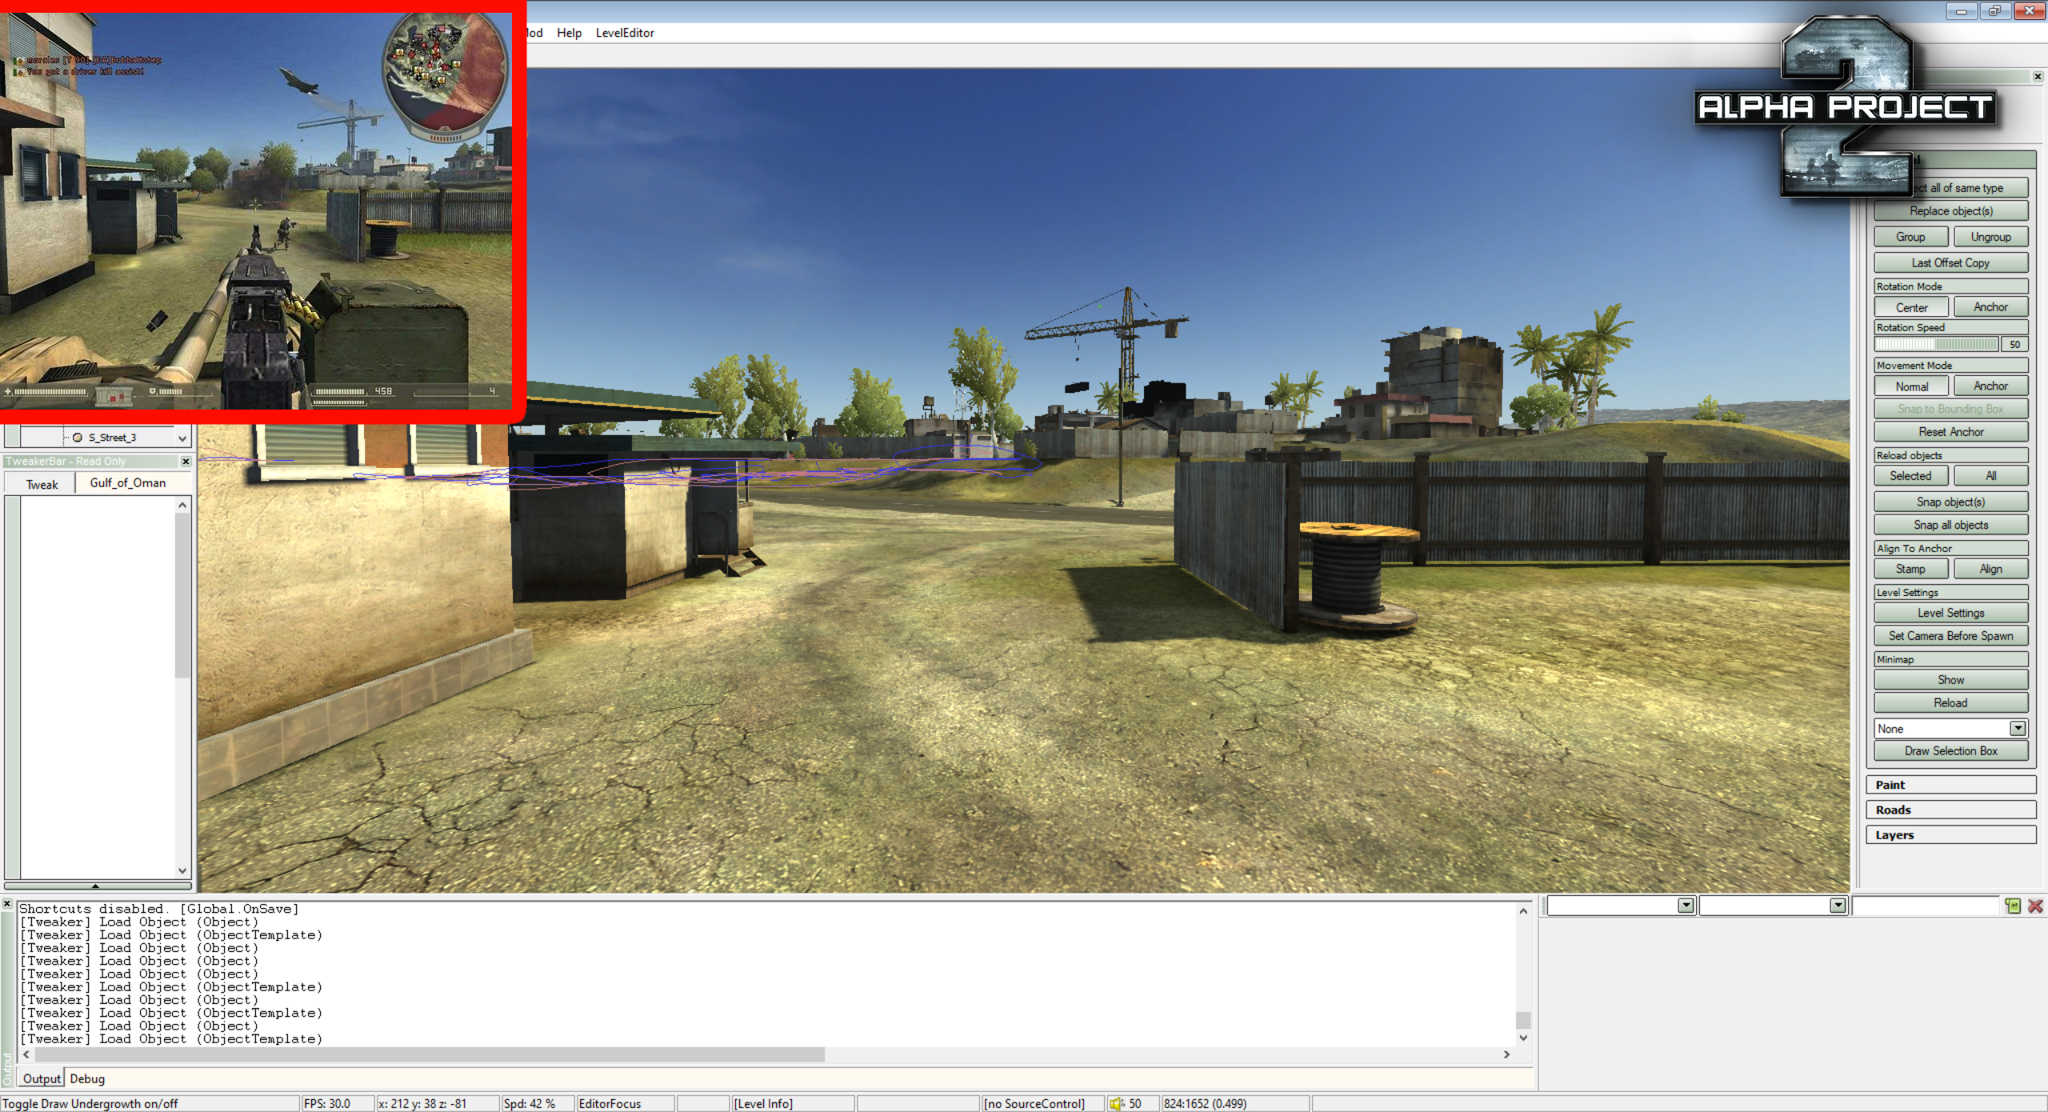Click the Minimap Reload button
Viewport: 2048px width, 1112px height.
(1950, 703)
